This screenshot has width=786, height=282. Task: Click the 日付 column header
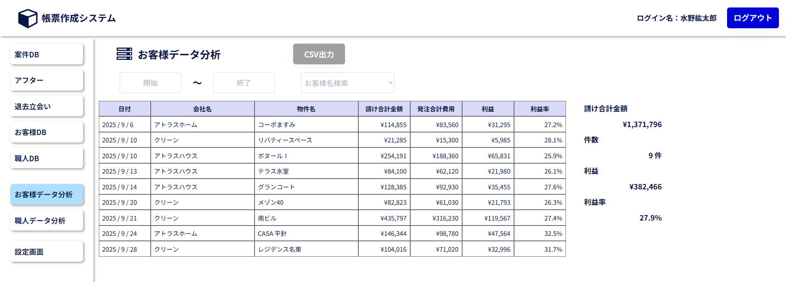125,109
